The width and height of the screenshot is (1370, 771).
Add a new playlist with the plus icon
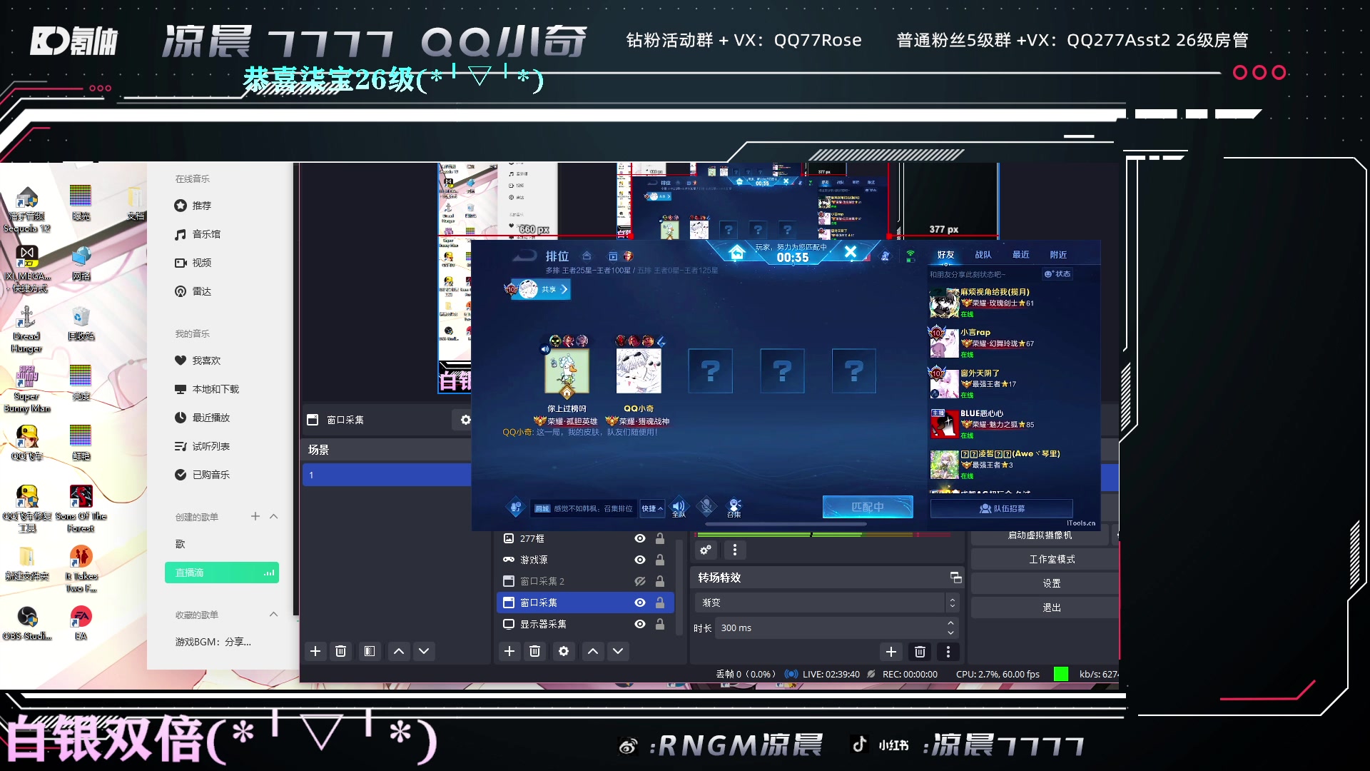pyautogui.click(x=255, y=516)
